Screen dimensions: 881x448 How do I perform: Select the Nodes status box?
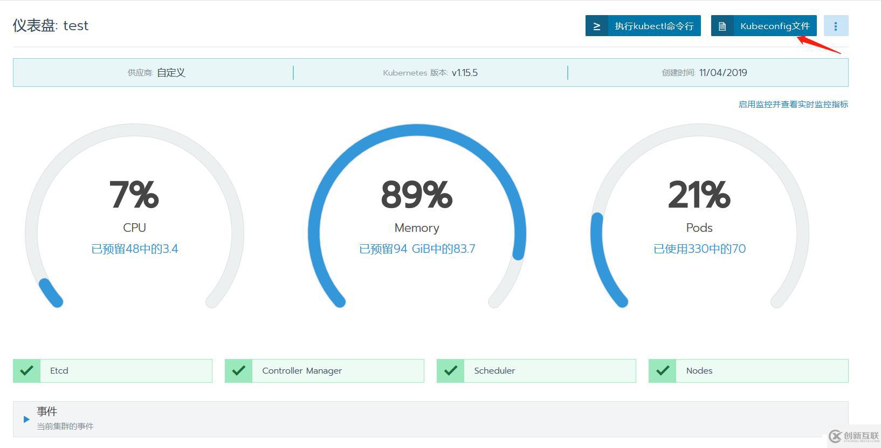pos(748,371)
